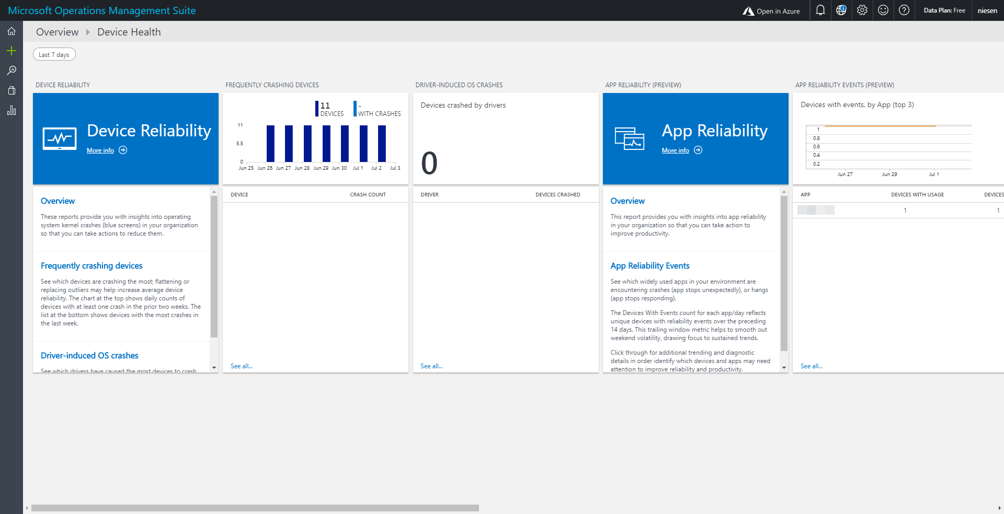Screen dimensions: 1004x514
Task: Click App Reliability windows icon
Action: 630,138
